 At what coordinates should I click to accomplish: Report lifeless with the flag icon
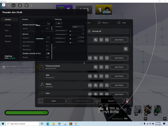click(x=101, y=85)
